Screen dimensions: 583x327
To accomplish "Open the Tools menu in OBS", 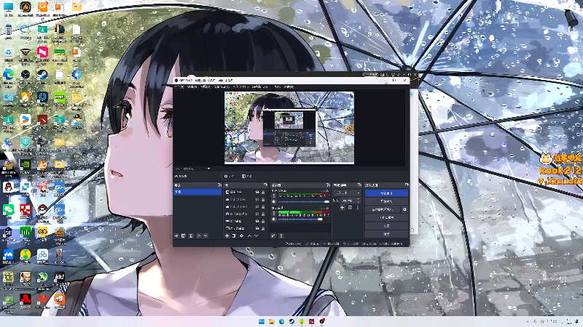I will (278, 86).
